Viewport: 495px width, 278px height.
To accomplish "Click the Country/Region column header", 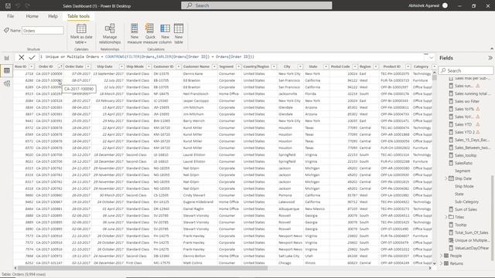I will coord(256,67).
